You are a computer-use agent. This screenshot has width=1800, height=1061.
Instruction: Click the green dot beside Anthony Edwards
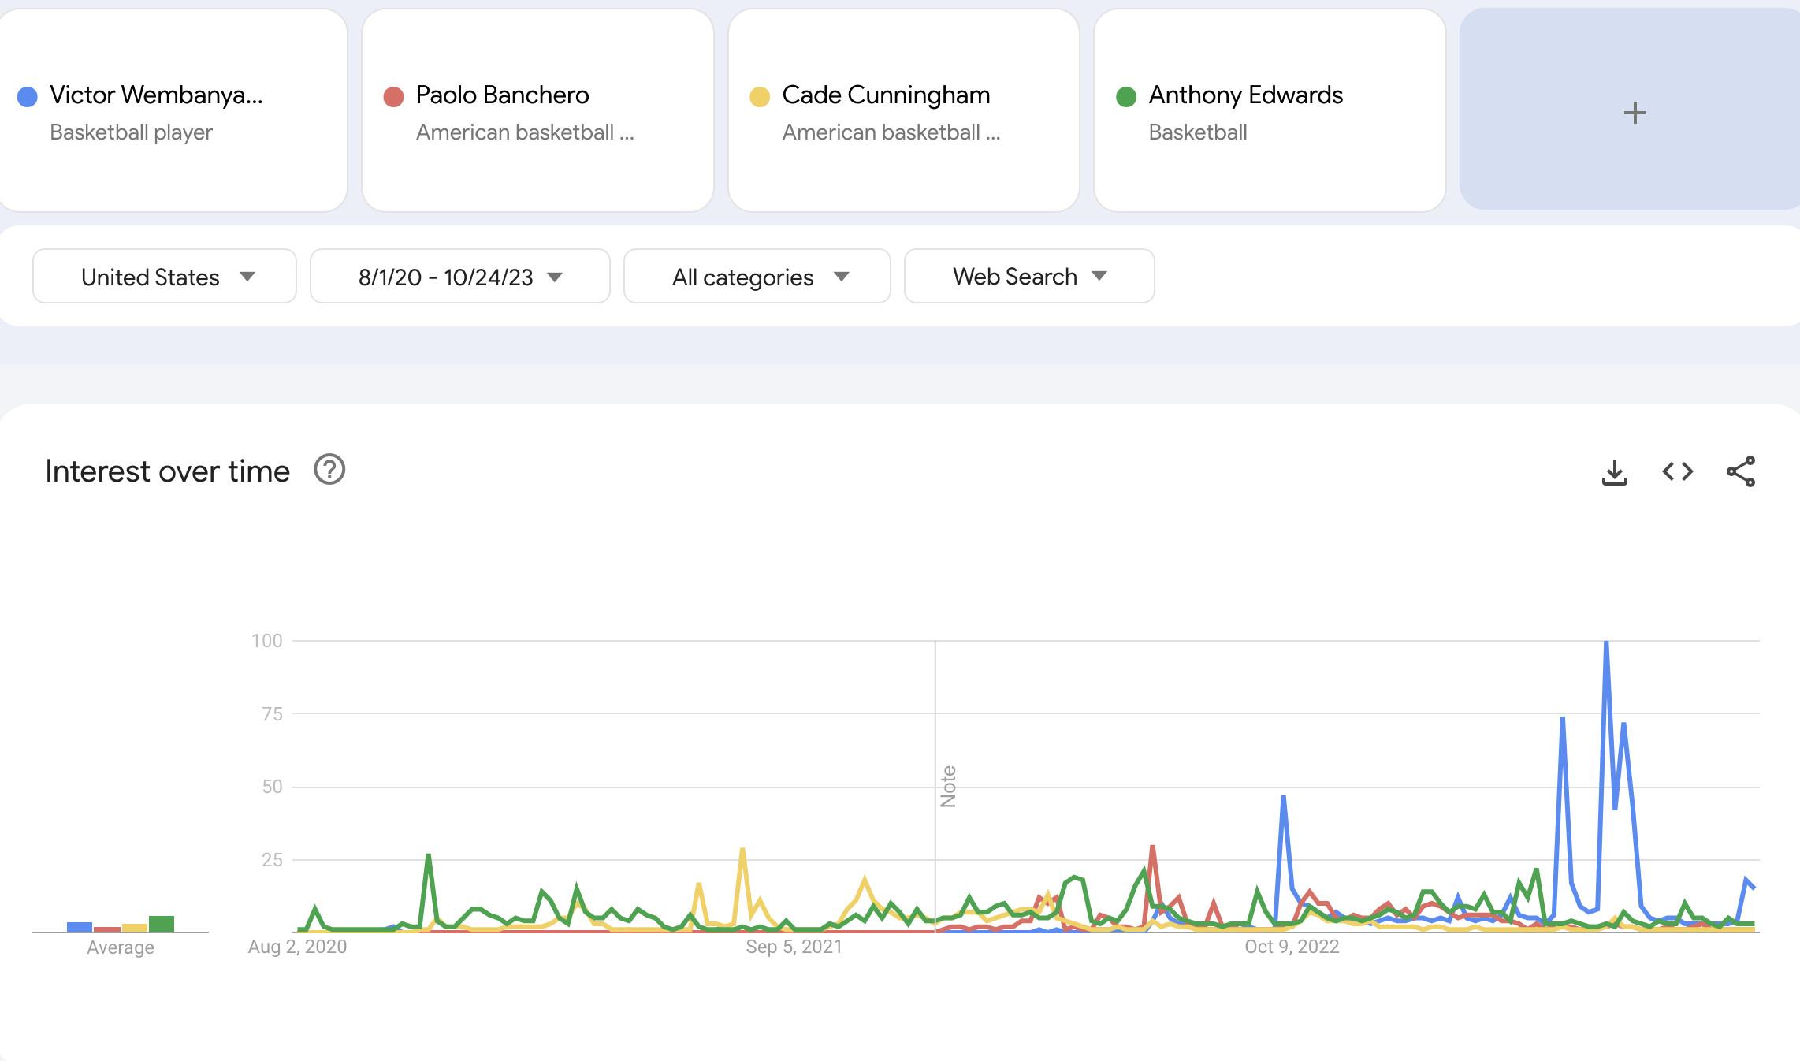1126,97
